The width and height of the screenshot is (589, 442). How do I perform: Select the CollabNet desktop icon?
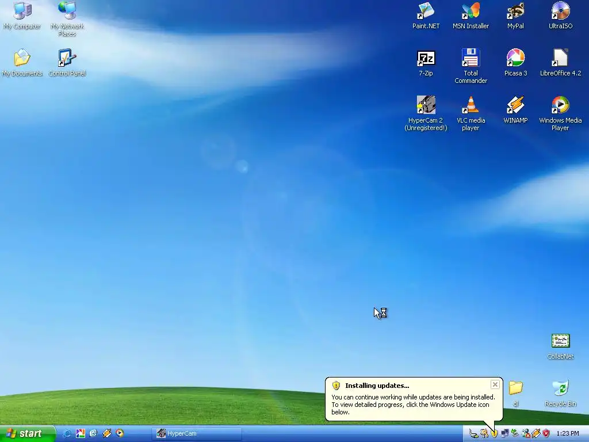point(560,346)
